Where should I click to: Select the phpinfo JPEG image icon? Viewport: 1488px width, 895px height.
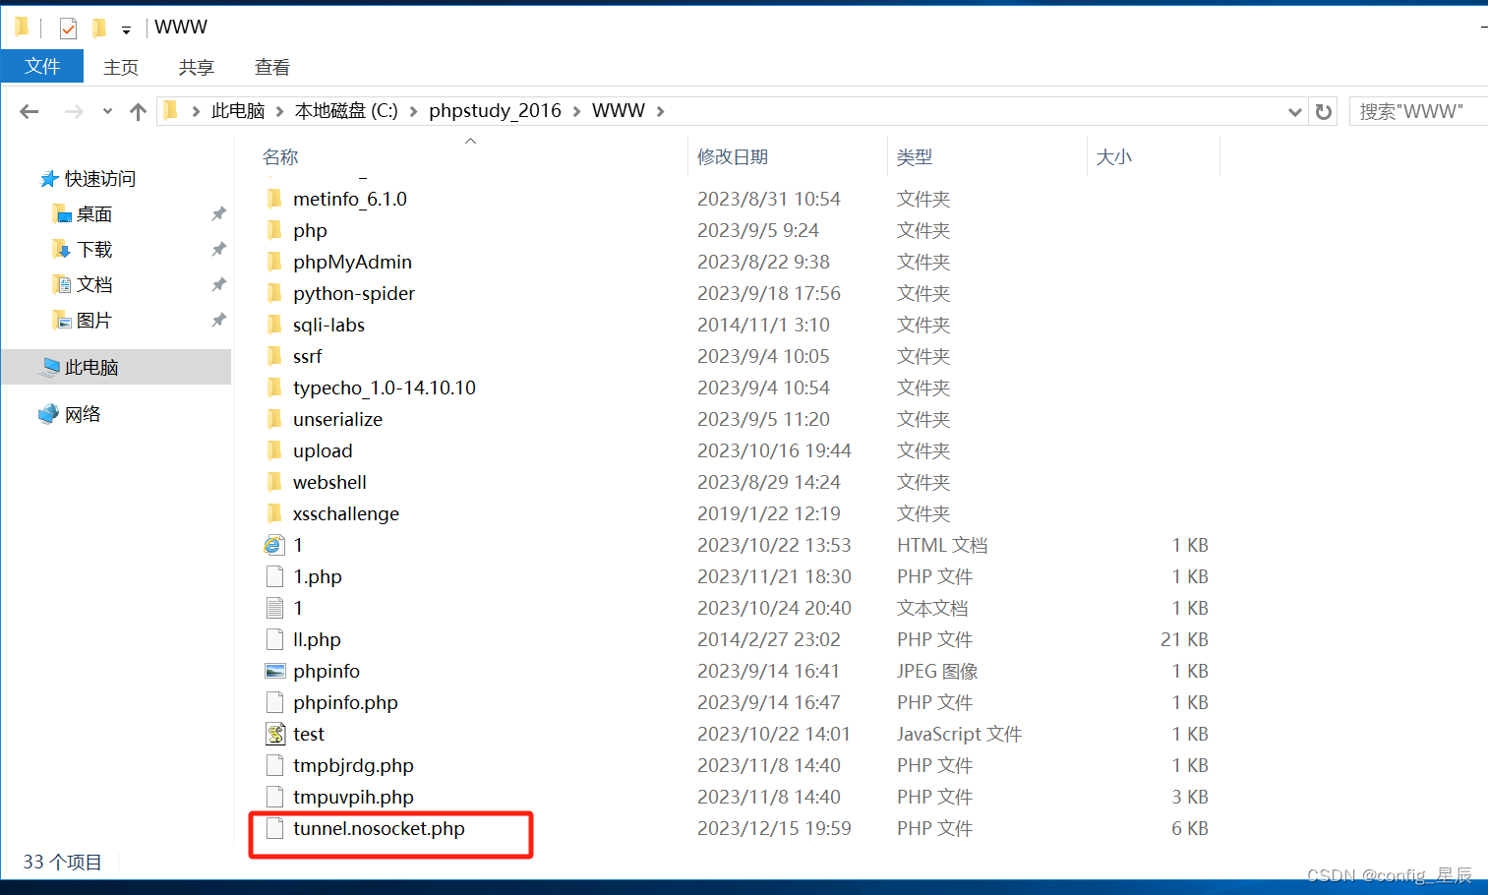275,671
